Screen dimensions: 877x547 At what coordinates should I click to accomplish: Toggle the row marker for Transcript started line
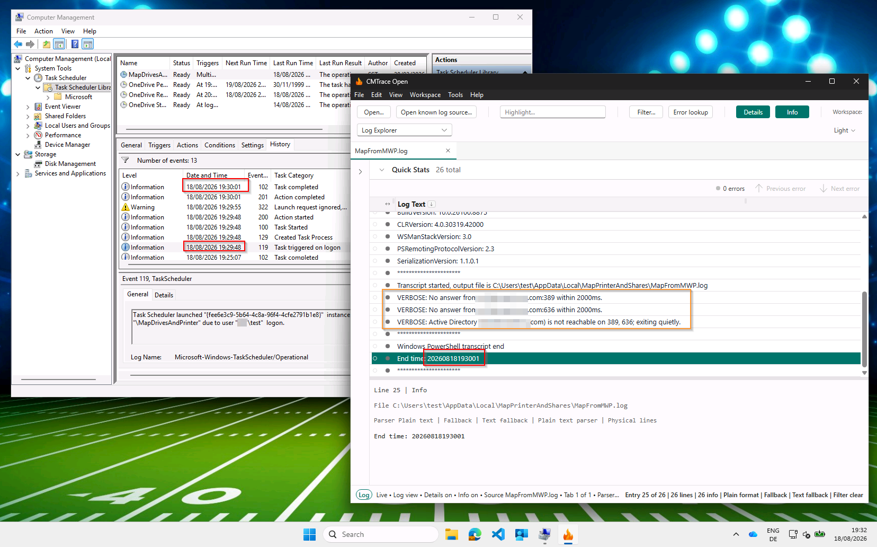click(x=375, y=285)
